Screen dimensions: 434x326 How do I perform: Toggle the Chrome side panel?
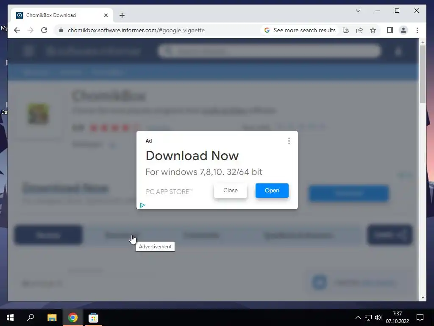[x=390, y=30]
